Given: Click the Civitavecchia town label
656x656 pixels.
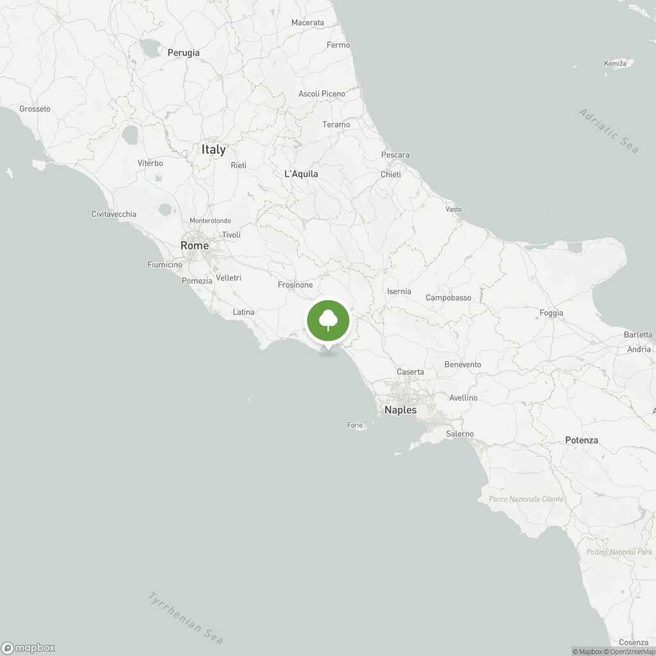Looking at the screenshot, I should coord(114,214).
